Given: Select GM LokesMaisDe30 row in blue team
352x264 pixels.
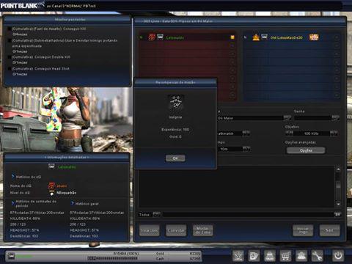Looking at the screenshot, I should tap(292, 37).
